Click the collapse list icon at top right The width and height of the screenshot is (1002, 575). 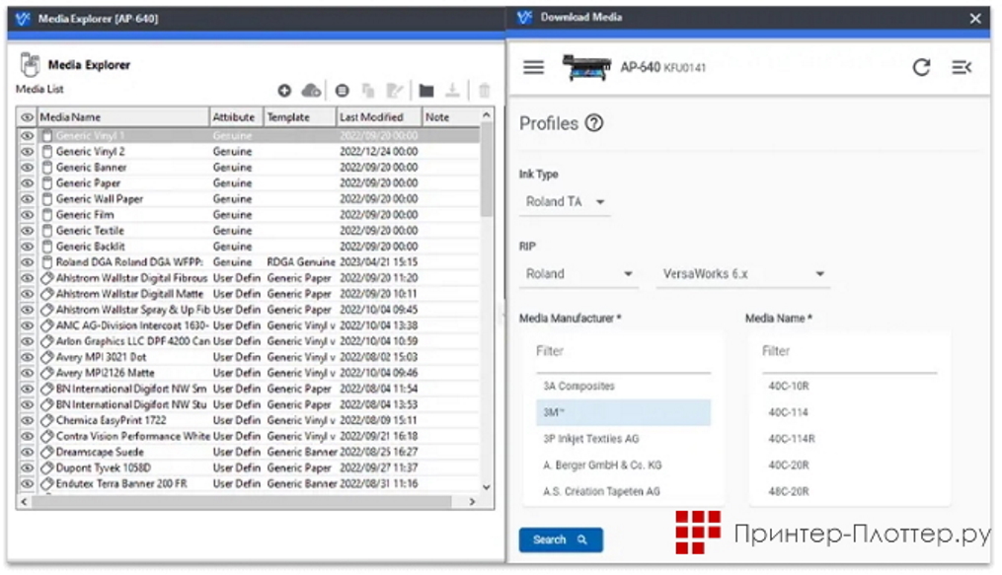point(962,67)
